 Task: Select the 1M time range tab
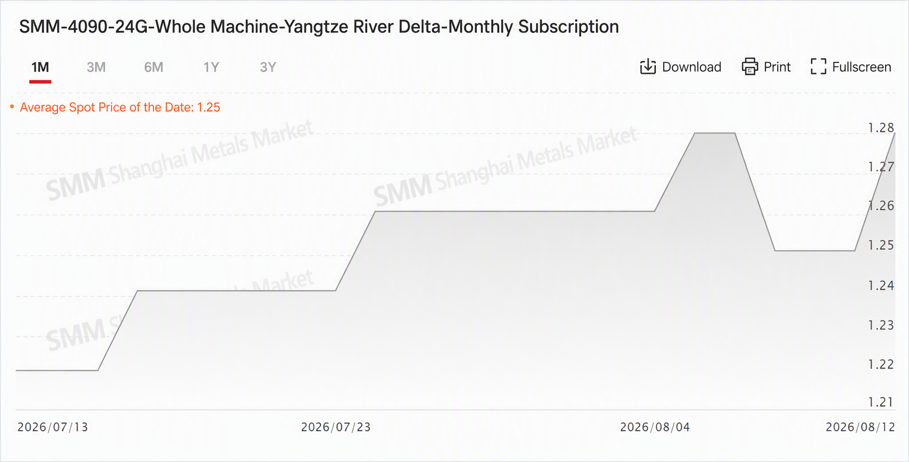pos(40,67)
